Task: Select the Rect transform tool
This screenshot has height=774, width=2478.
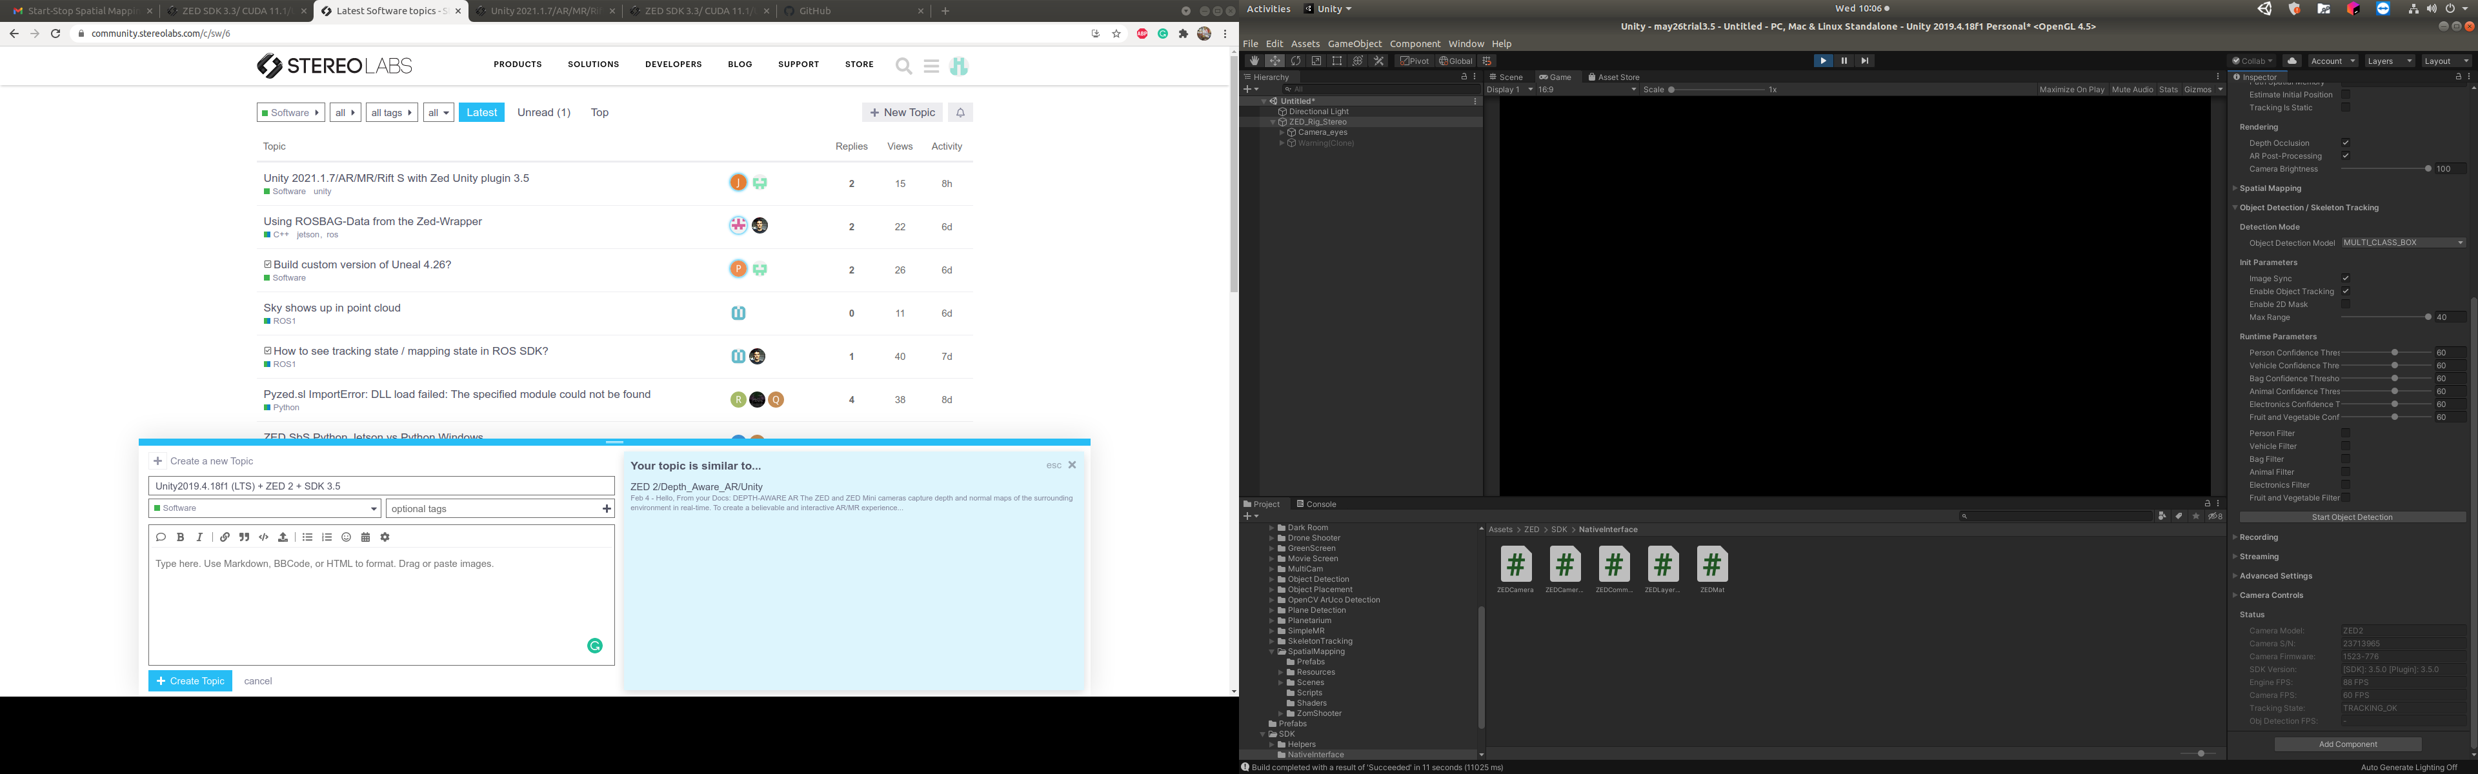Action: (x=1337, y=61)
